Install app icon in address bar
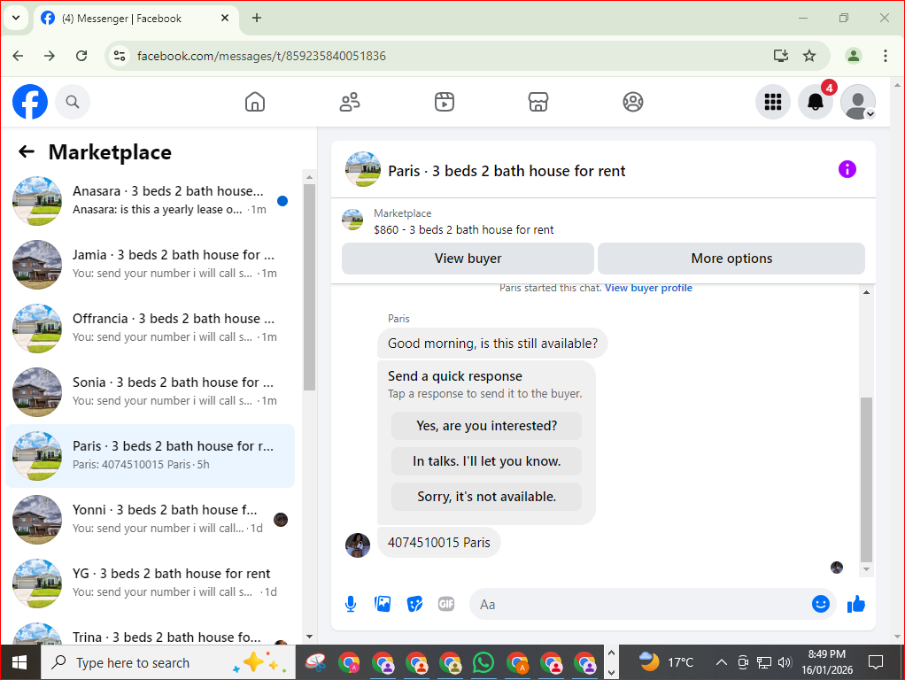This screenshot has height=680, width=905. tap(780, 56)
